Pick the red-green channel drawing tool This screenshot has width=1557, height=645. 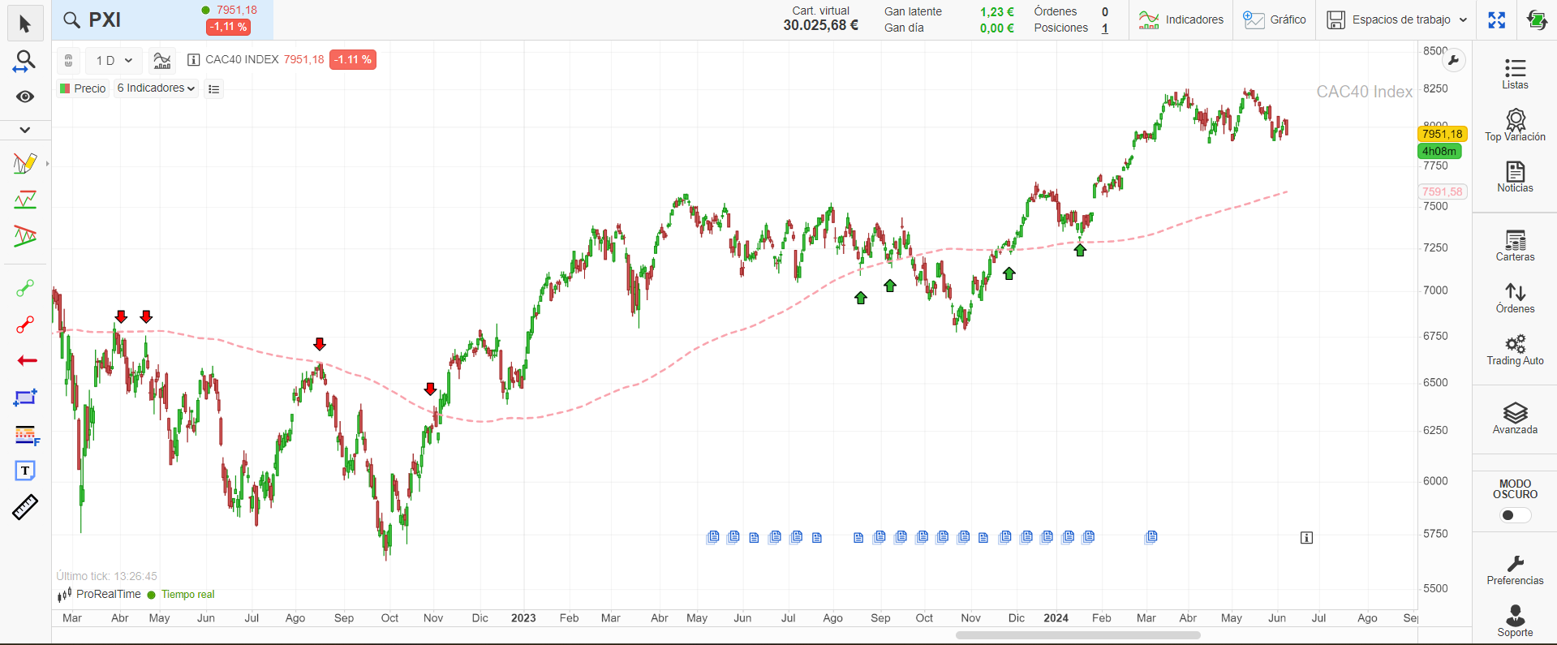pos(25,236)
